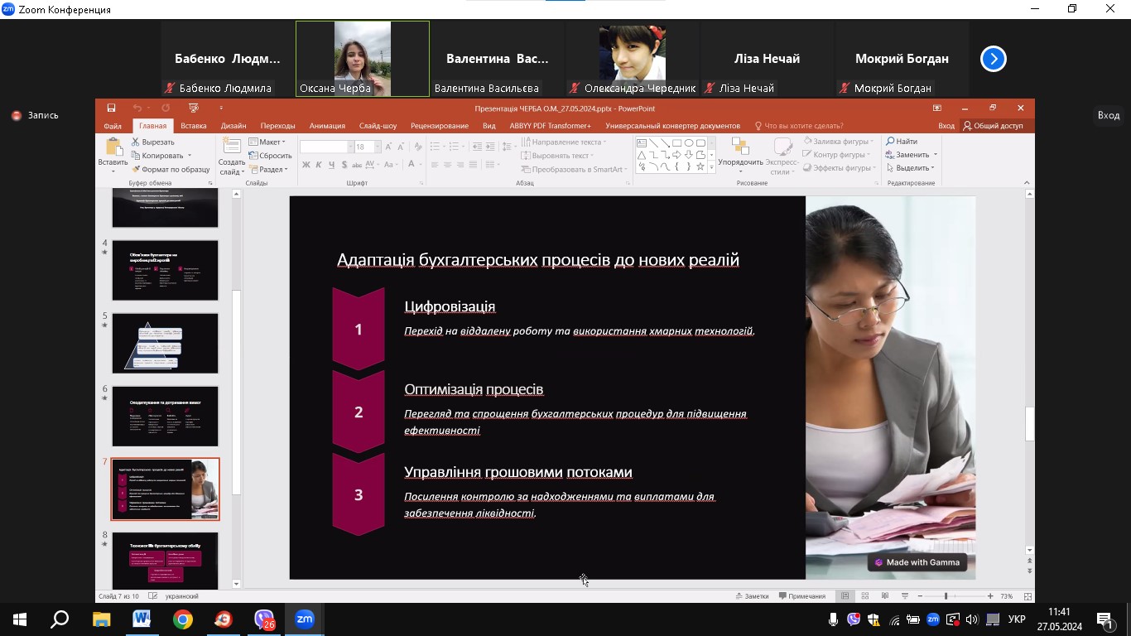Start slideshow from beginning quick access icon

193,108
